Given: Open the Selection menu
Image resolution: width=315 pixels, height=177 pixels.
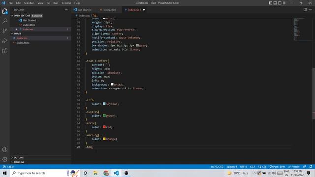Looking at the screenshot, I should 29,3.
